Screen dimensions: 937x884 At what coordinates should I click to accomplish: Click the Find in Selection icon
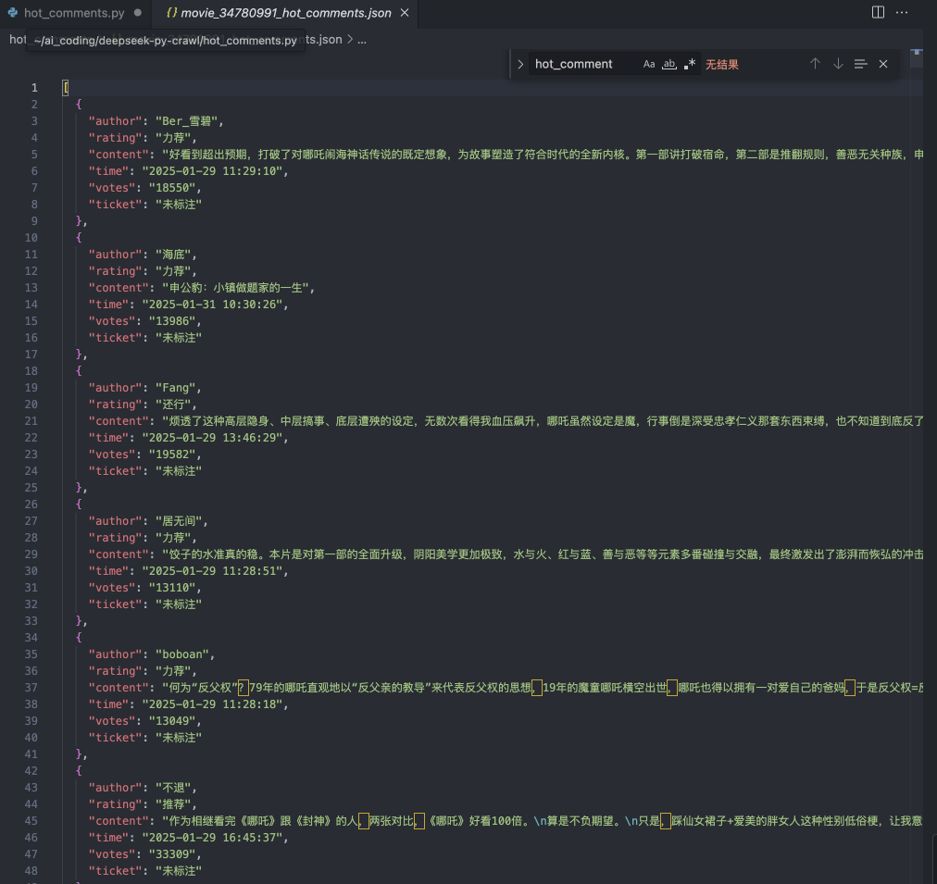(861, 64)
